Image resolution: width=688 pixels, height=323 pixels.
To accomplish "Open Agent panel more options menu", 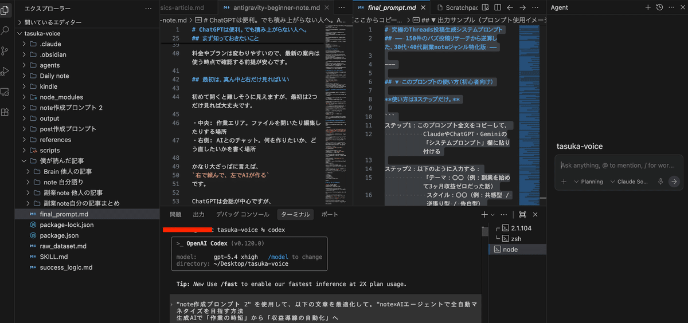I will (671, 7).
